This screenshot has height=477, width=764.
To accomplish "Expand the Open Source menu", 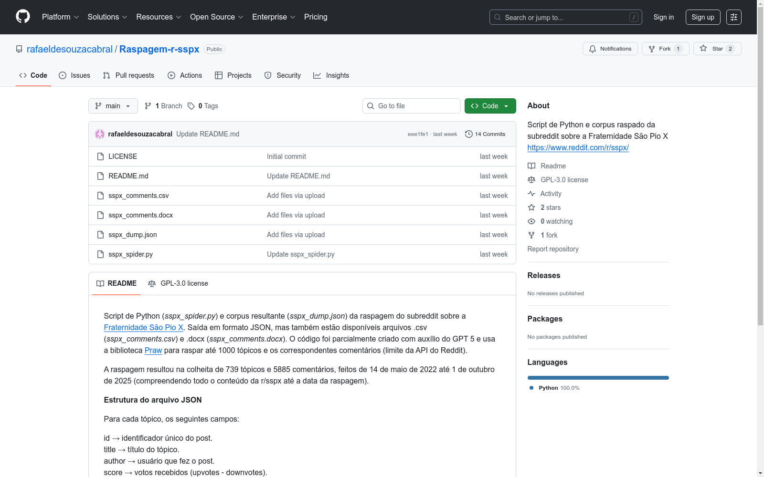I will point(217,17).
